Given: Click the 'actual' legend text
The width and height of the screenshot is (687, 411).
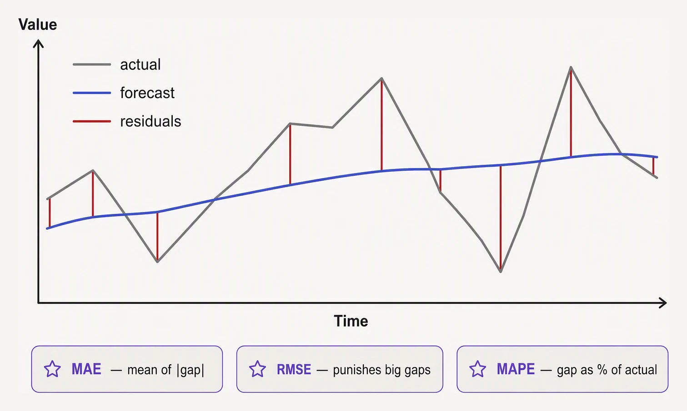Looking at the screenshot, I should pyautogui.click(x=140, y=64).
